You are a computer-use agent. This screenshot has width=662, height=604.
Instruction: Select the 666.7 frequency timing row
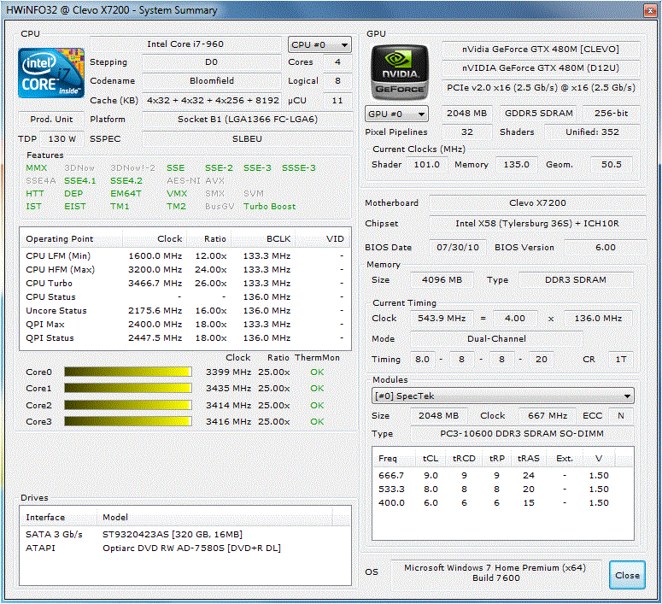point(502,475)
